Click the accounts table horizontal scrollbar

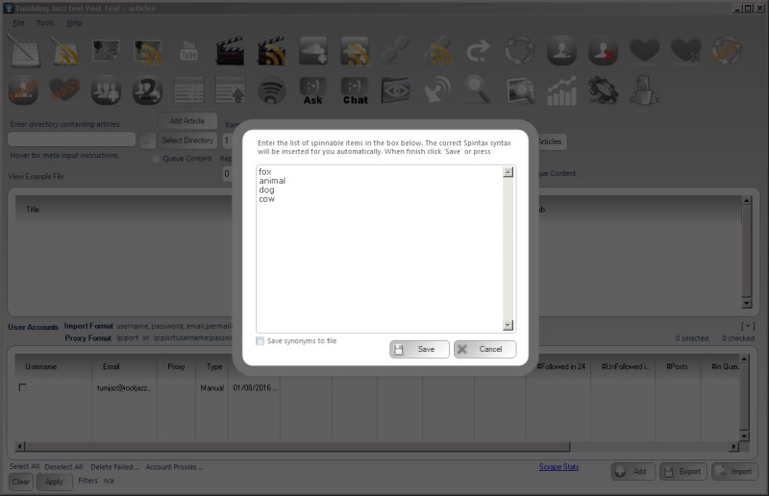click(297, 447)
